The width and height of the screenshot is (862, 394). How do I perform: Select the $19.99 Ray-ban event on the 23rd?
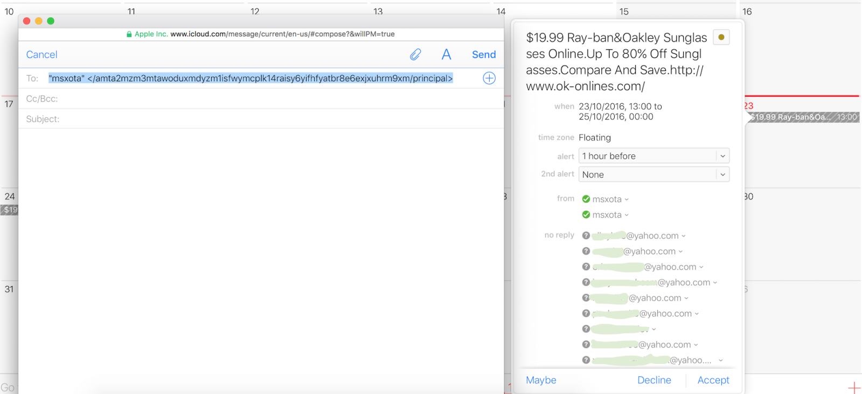[x=803, y=117]
